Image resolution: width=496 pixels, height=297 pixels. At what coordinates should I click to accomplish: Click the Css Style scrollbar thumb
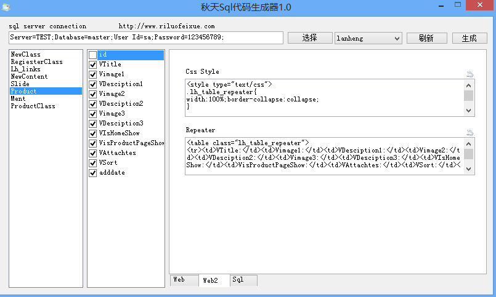(x=469, y=96)
